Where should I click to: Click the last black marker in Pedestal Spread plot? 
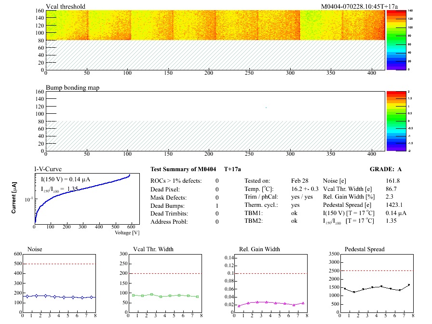click(409, 285)
